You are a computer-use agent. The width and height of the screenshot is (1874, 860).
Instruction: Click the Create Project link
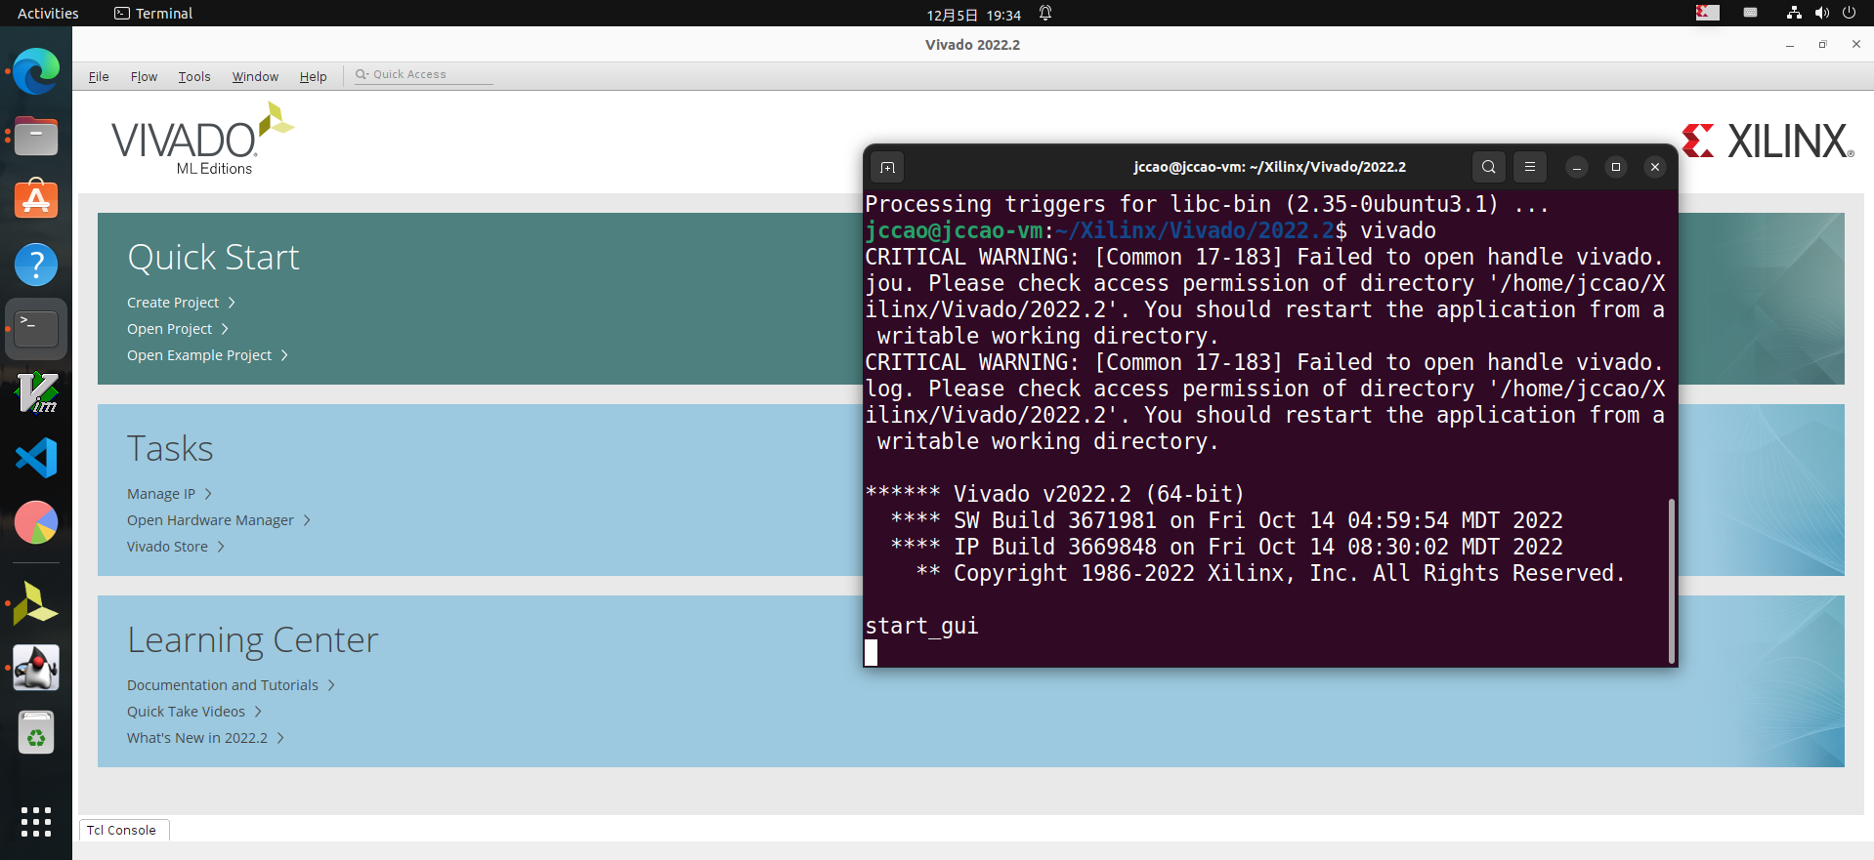pyautogui.click(x=173, y=303)
